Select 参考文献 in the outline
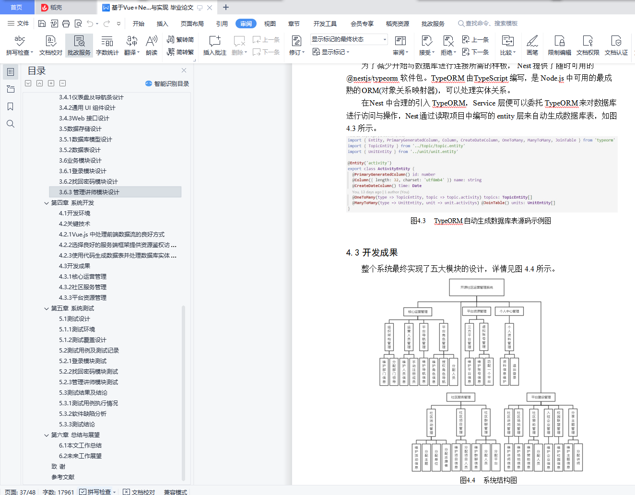This screenshot has width=635, height=495. (63, 477)
